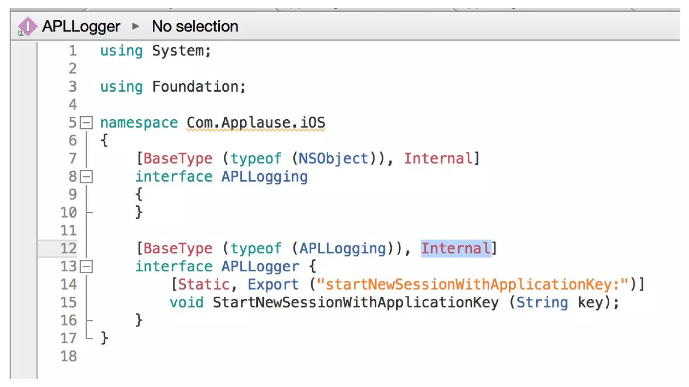Screen dimensions: 689x387
Task: Click the Com.Applause.iOS namespace name
Action: [x=256, y=123]
